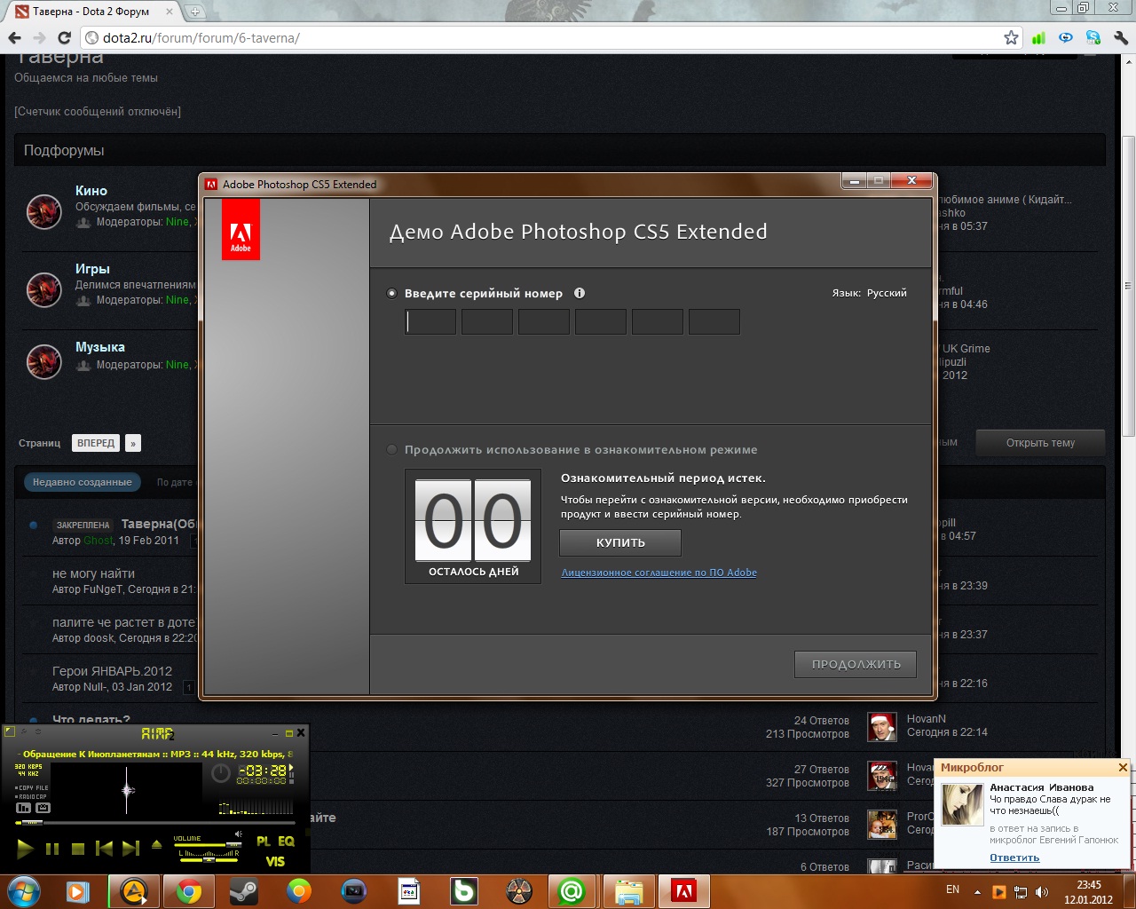
Task: Click the last serial number field
Action: click(714, 321)
